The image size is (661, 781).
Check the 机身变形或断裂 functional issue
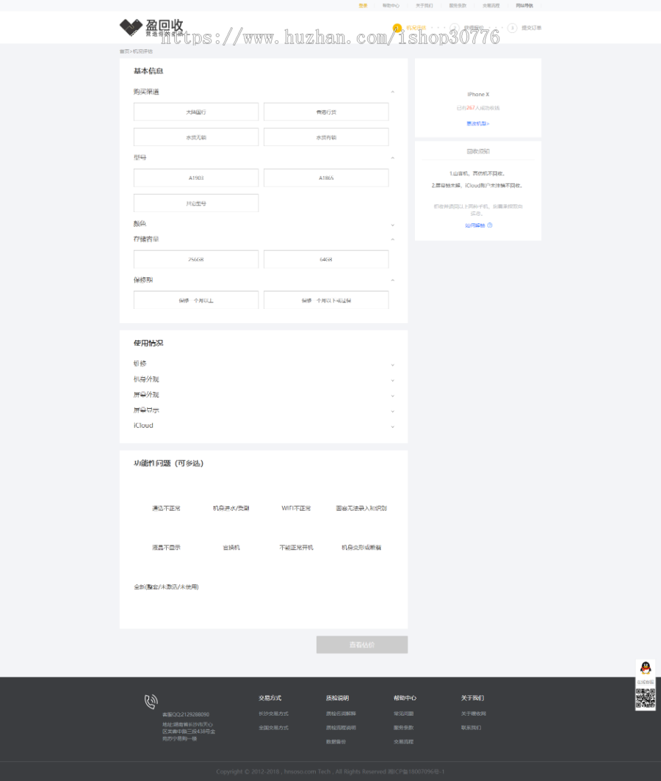tap(361, 548)
